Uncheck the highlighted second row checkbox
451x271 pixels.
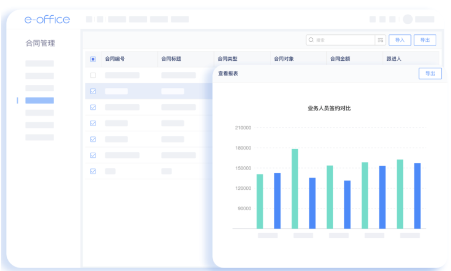pos(93,91)
